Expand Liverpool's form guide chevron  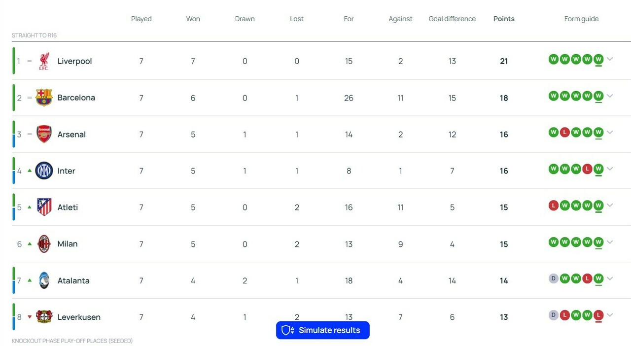pyautogui.click(x=610, y=59)
